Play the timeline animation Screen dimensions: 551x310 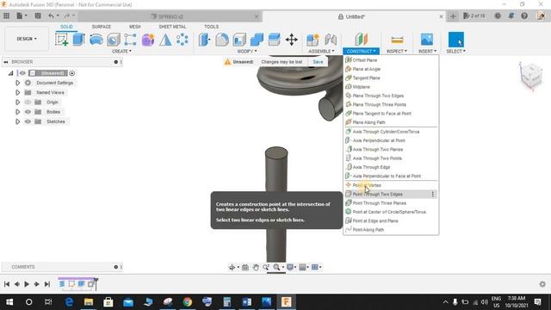pos(27,284)
